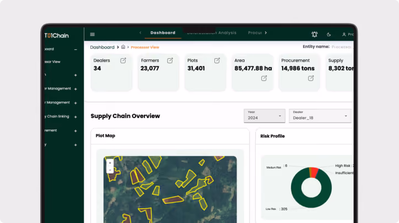Expand Supply Chain linking sidebar section
Screen dimensions: 399x223
coord(76,117)
